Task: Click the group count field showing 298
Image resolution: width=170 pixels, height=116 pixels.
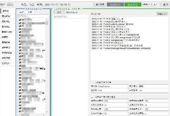Action: point(113,90)
